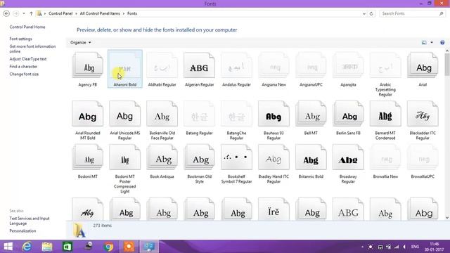The height and width of the screenshot is (253, 450).
Task: Select the Arabic Typesetting Regular font icon
Action: pyautogui.click(x=385, y=65)
